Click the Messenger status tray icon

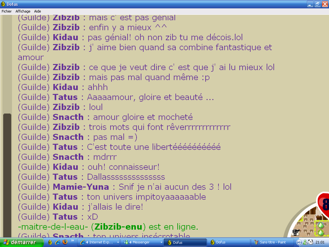pyautogui.click(x=305, y=242)
